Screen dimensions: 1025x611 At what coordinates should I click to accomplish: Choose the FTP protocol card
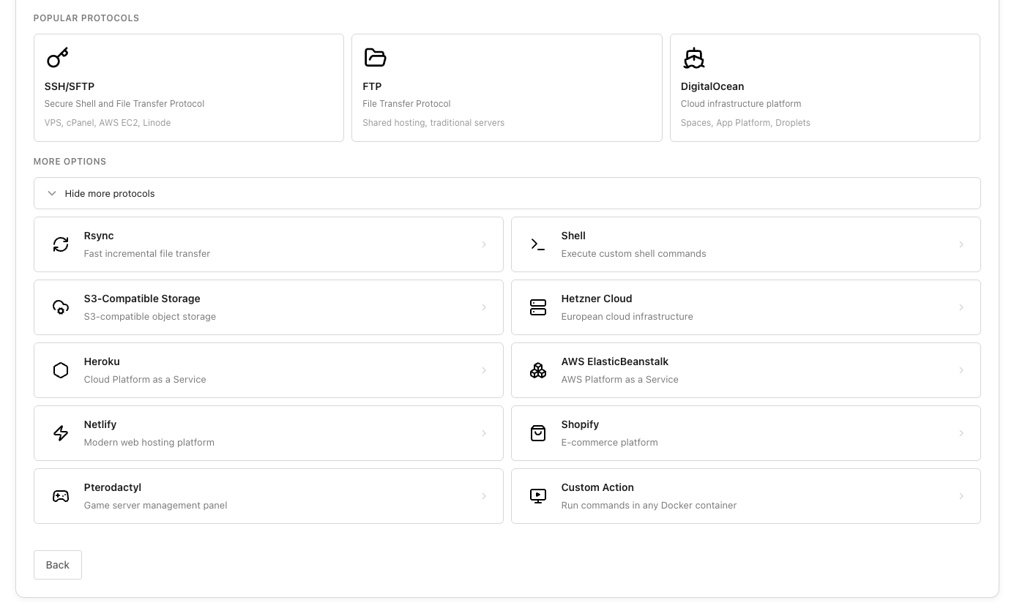[507, 88]
